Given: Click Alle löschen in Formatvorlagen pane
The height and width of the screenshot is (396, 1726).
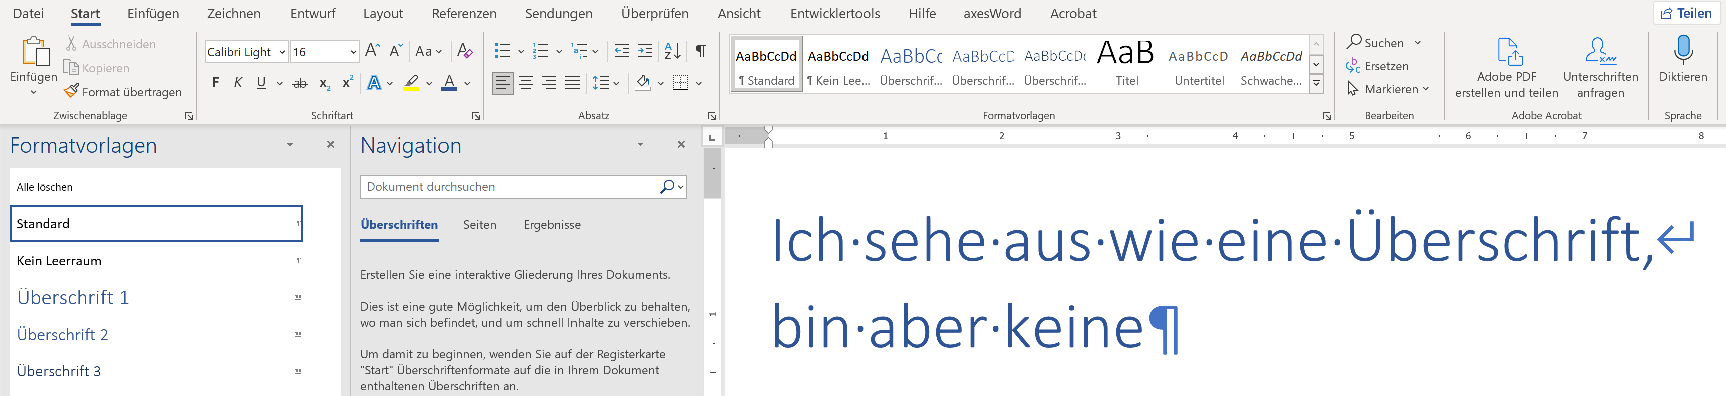Looking at the screenshot, I should (x=44, y=187).
